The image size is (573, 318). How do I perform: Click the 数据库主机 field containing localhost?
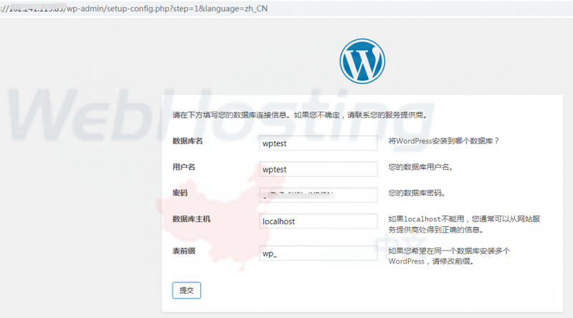click(318, 221)
